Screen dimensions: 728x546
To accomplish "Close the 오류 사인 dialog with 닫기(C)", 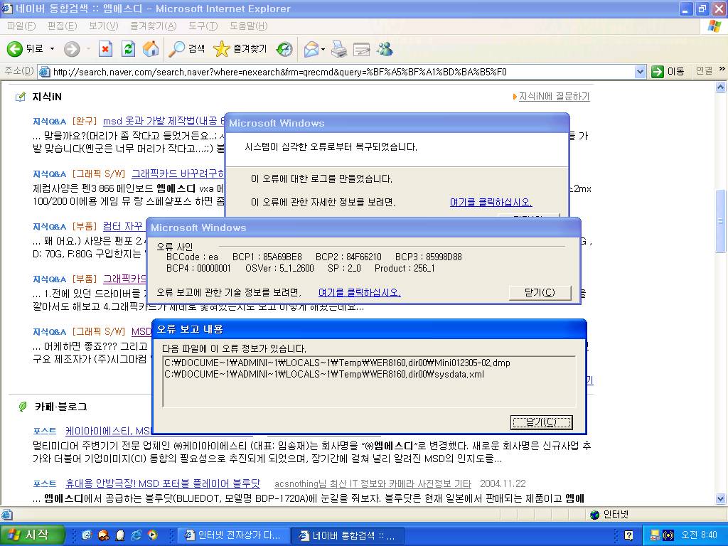I will point(540,292).
